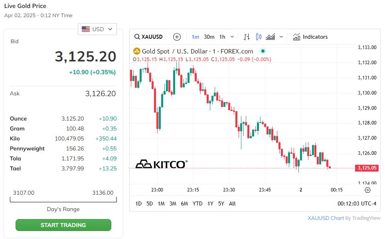Switch to the 1m interval
The width and height of the screenshot is (385, 239).
click(195, 37)
